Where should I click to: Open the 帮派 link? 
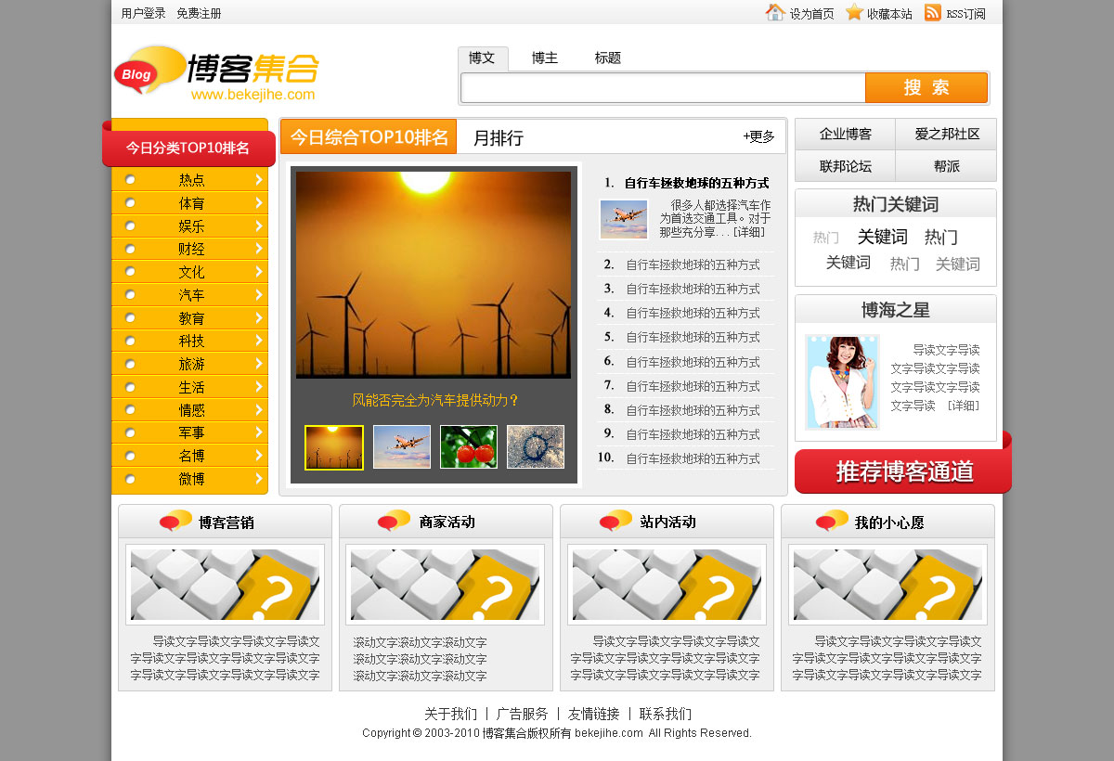click(947, 166)
